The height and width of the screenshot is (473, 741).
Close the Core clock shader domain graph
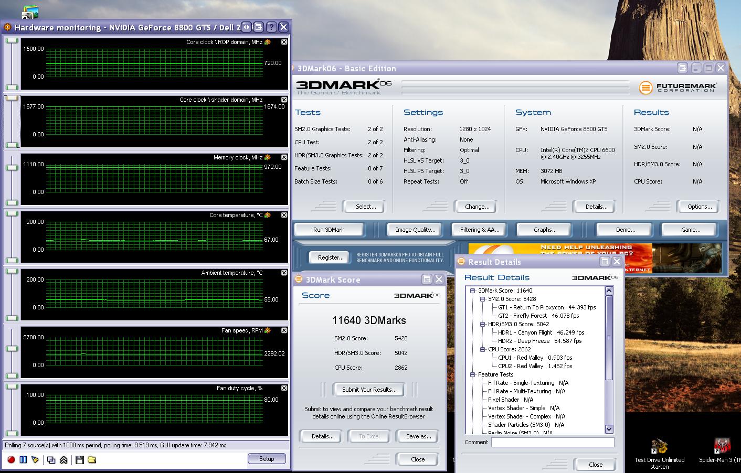[x=284, y=100]
